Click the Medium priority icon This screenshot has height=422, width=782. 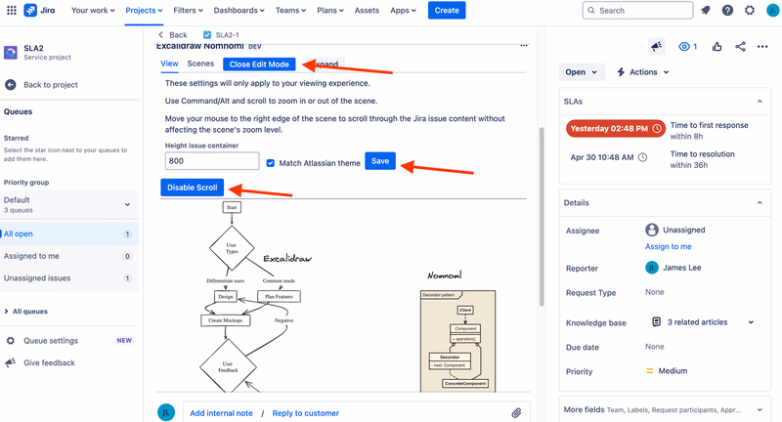(x=650, y=370)
